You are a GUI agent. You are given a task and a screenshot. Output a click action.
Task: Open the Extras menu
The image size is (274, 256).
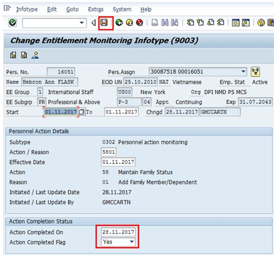point(96,9)
